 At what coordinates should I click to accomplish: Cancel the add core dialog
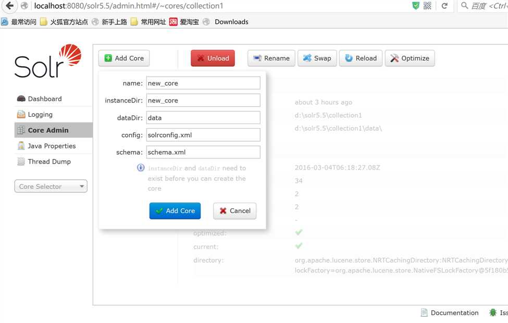click(x=234, y=211)
